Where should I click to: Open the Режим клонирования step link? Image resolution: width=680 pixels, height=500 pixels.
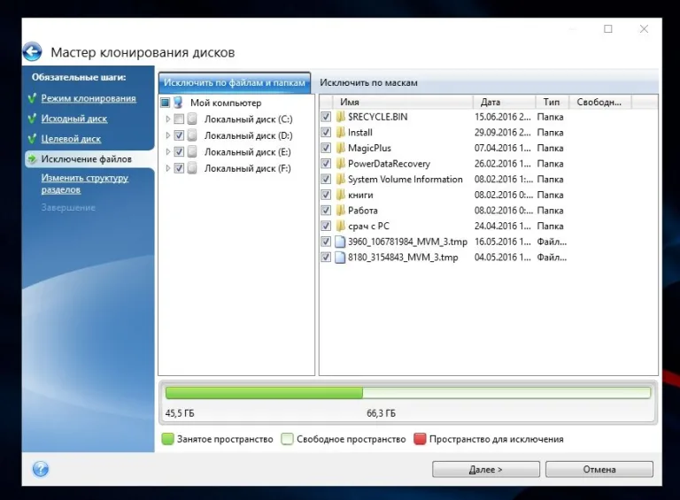pyautogui.click(x=89, y=98)
